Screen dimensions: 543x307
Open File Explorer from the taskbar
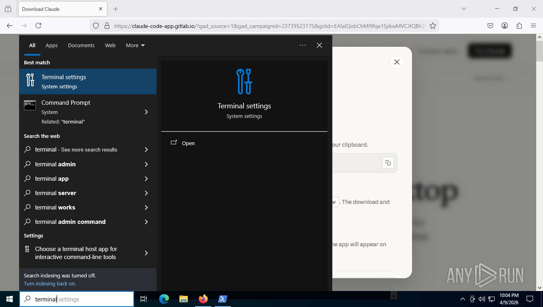coord(184,299)
